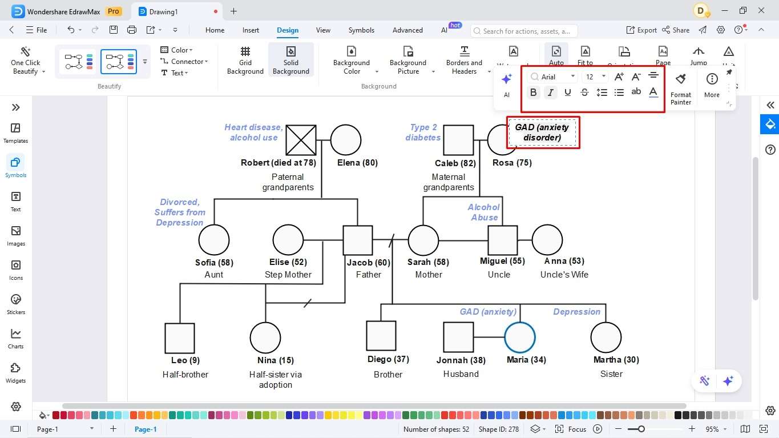Screen dimensions: 779x438
Task: Open the Symbols library panel
Action: [x=15, y=167]
